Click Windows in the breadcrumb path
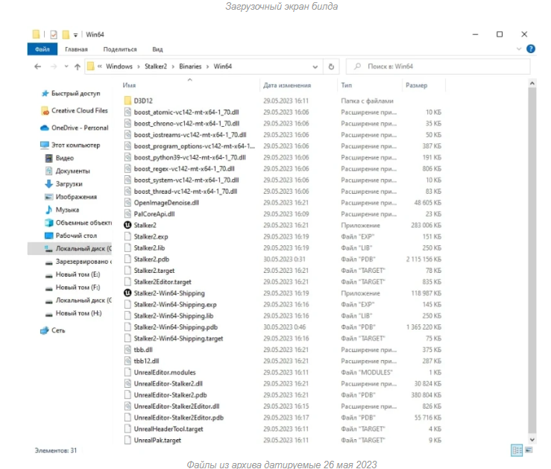This screenshot has height=469, width=551. [x=119, y=66]
